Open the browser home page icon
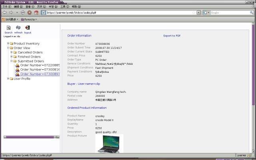Screen dimensions: 256x160 point(36,12)
